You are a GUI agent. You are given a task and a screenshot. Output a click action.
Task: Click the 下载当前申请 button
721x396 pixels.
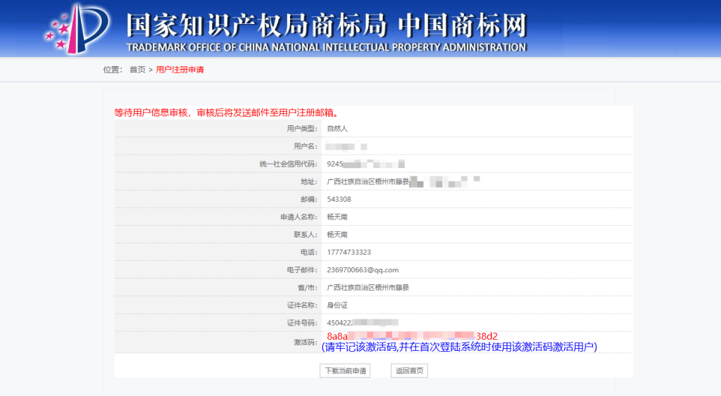(x=345, y=371)
